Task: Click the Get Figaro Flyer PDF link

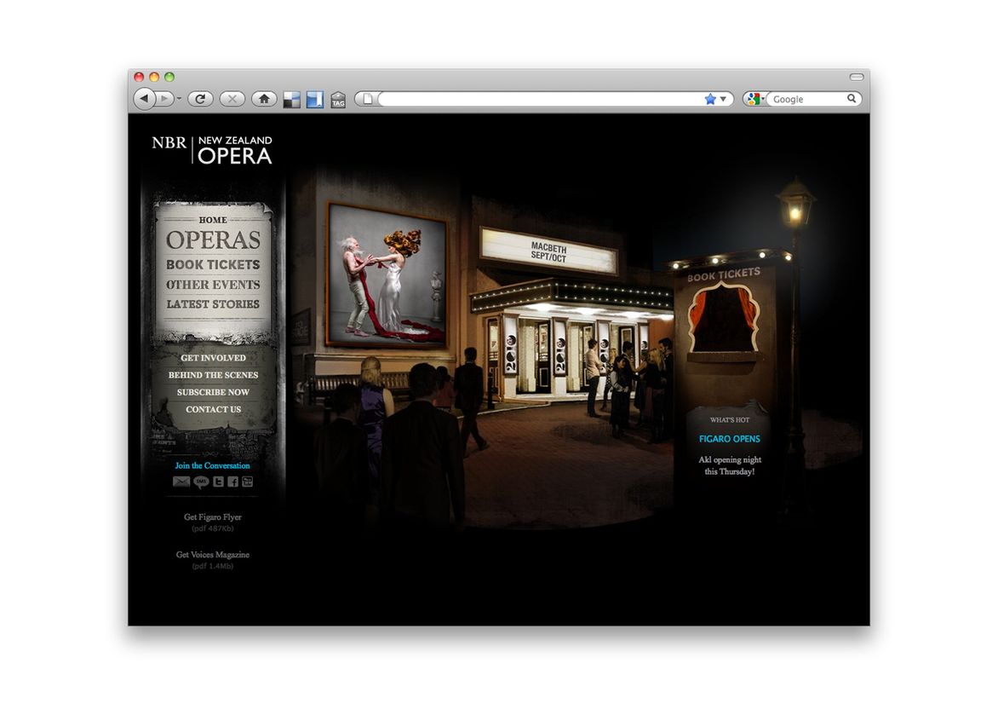Action: coord(213,517)
